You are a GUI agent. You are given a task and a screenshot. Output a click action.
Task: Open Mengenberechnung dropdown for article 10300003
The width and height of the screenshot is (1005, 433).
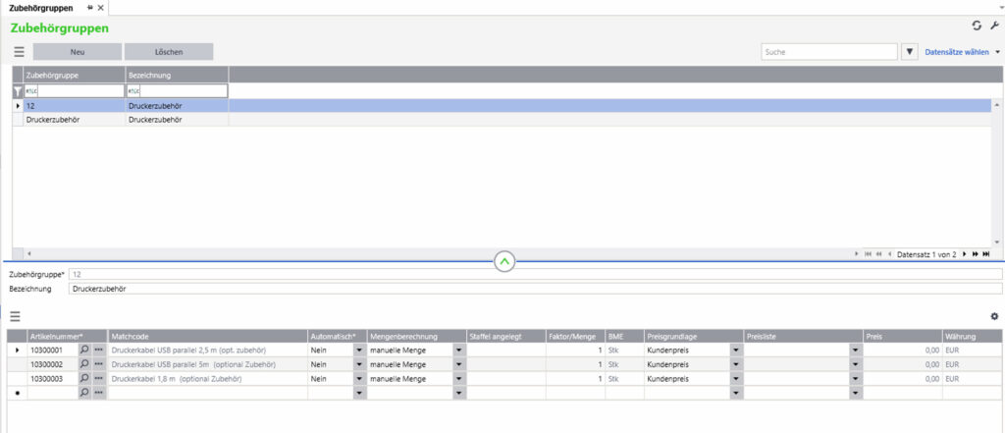coord(459,378)
